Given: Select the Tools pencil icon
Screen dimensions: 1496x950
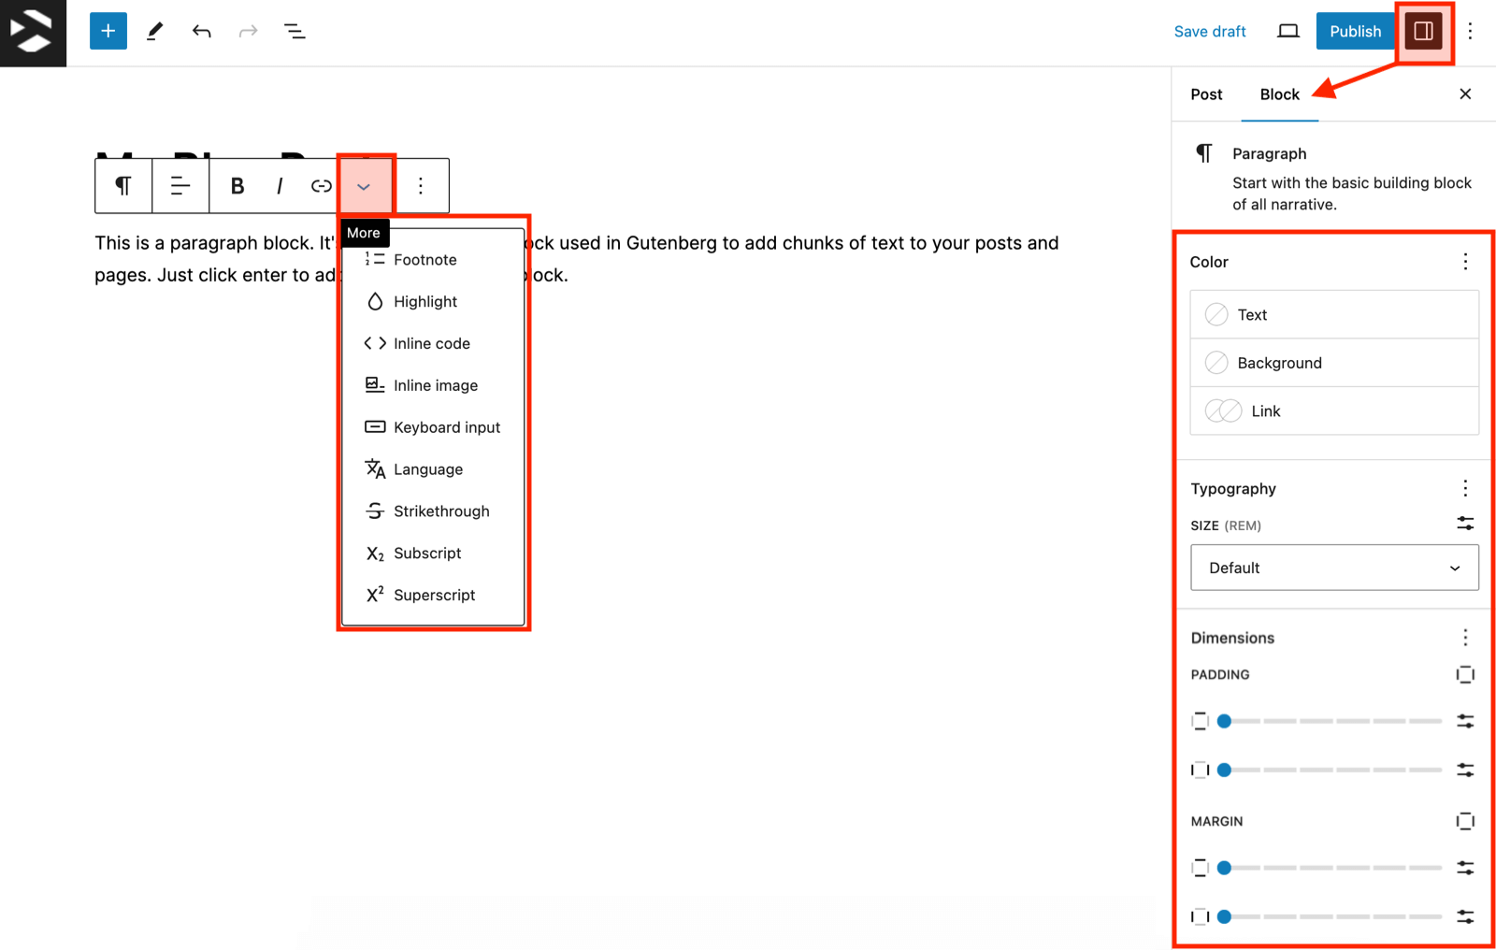Looking at the screenshot, I should [x=155, y=32].
